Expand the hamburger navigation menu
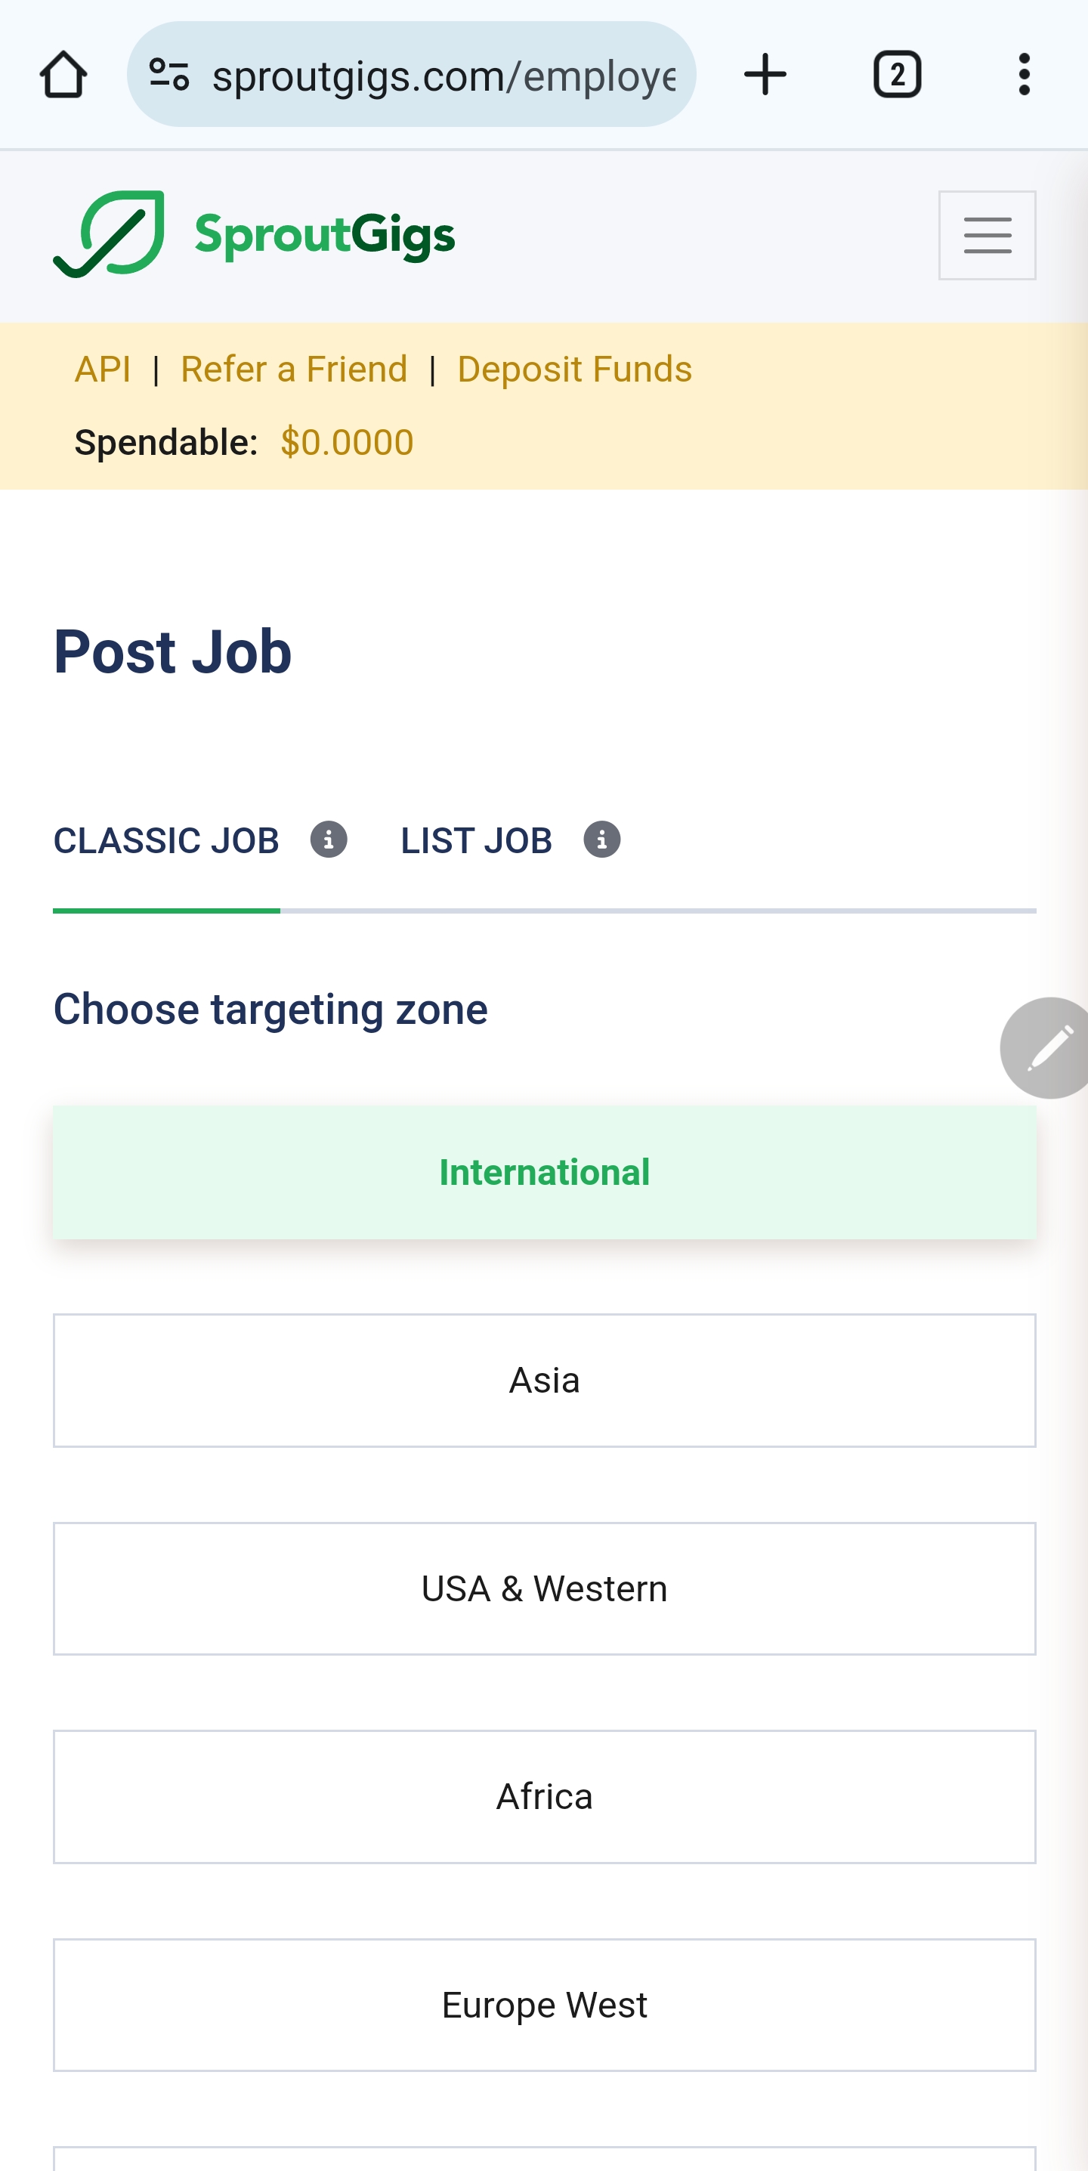Viewport: 1088px width, 2171px height. pos(986,235)
